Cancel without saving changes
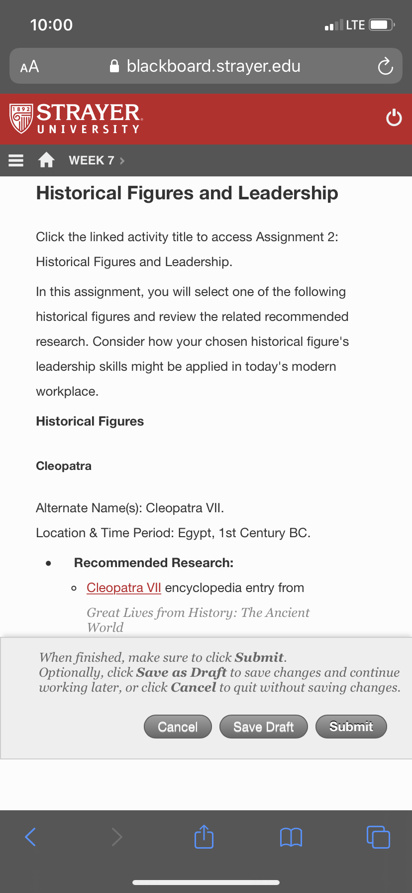The height and width of the screenshot is (893, 412). pos(178,727)
